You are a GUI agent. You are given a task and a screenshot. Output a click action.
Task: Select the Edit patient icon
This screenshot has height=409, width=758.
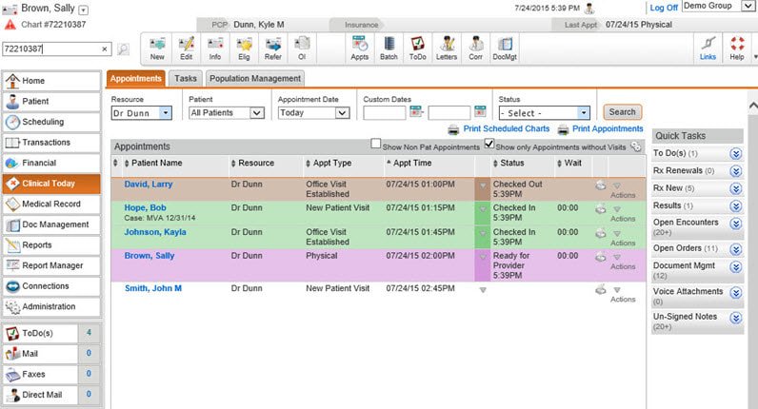point(186,49)
